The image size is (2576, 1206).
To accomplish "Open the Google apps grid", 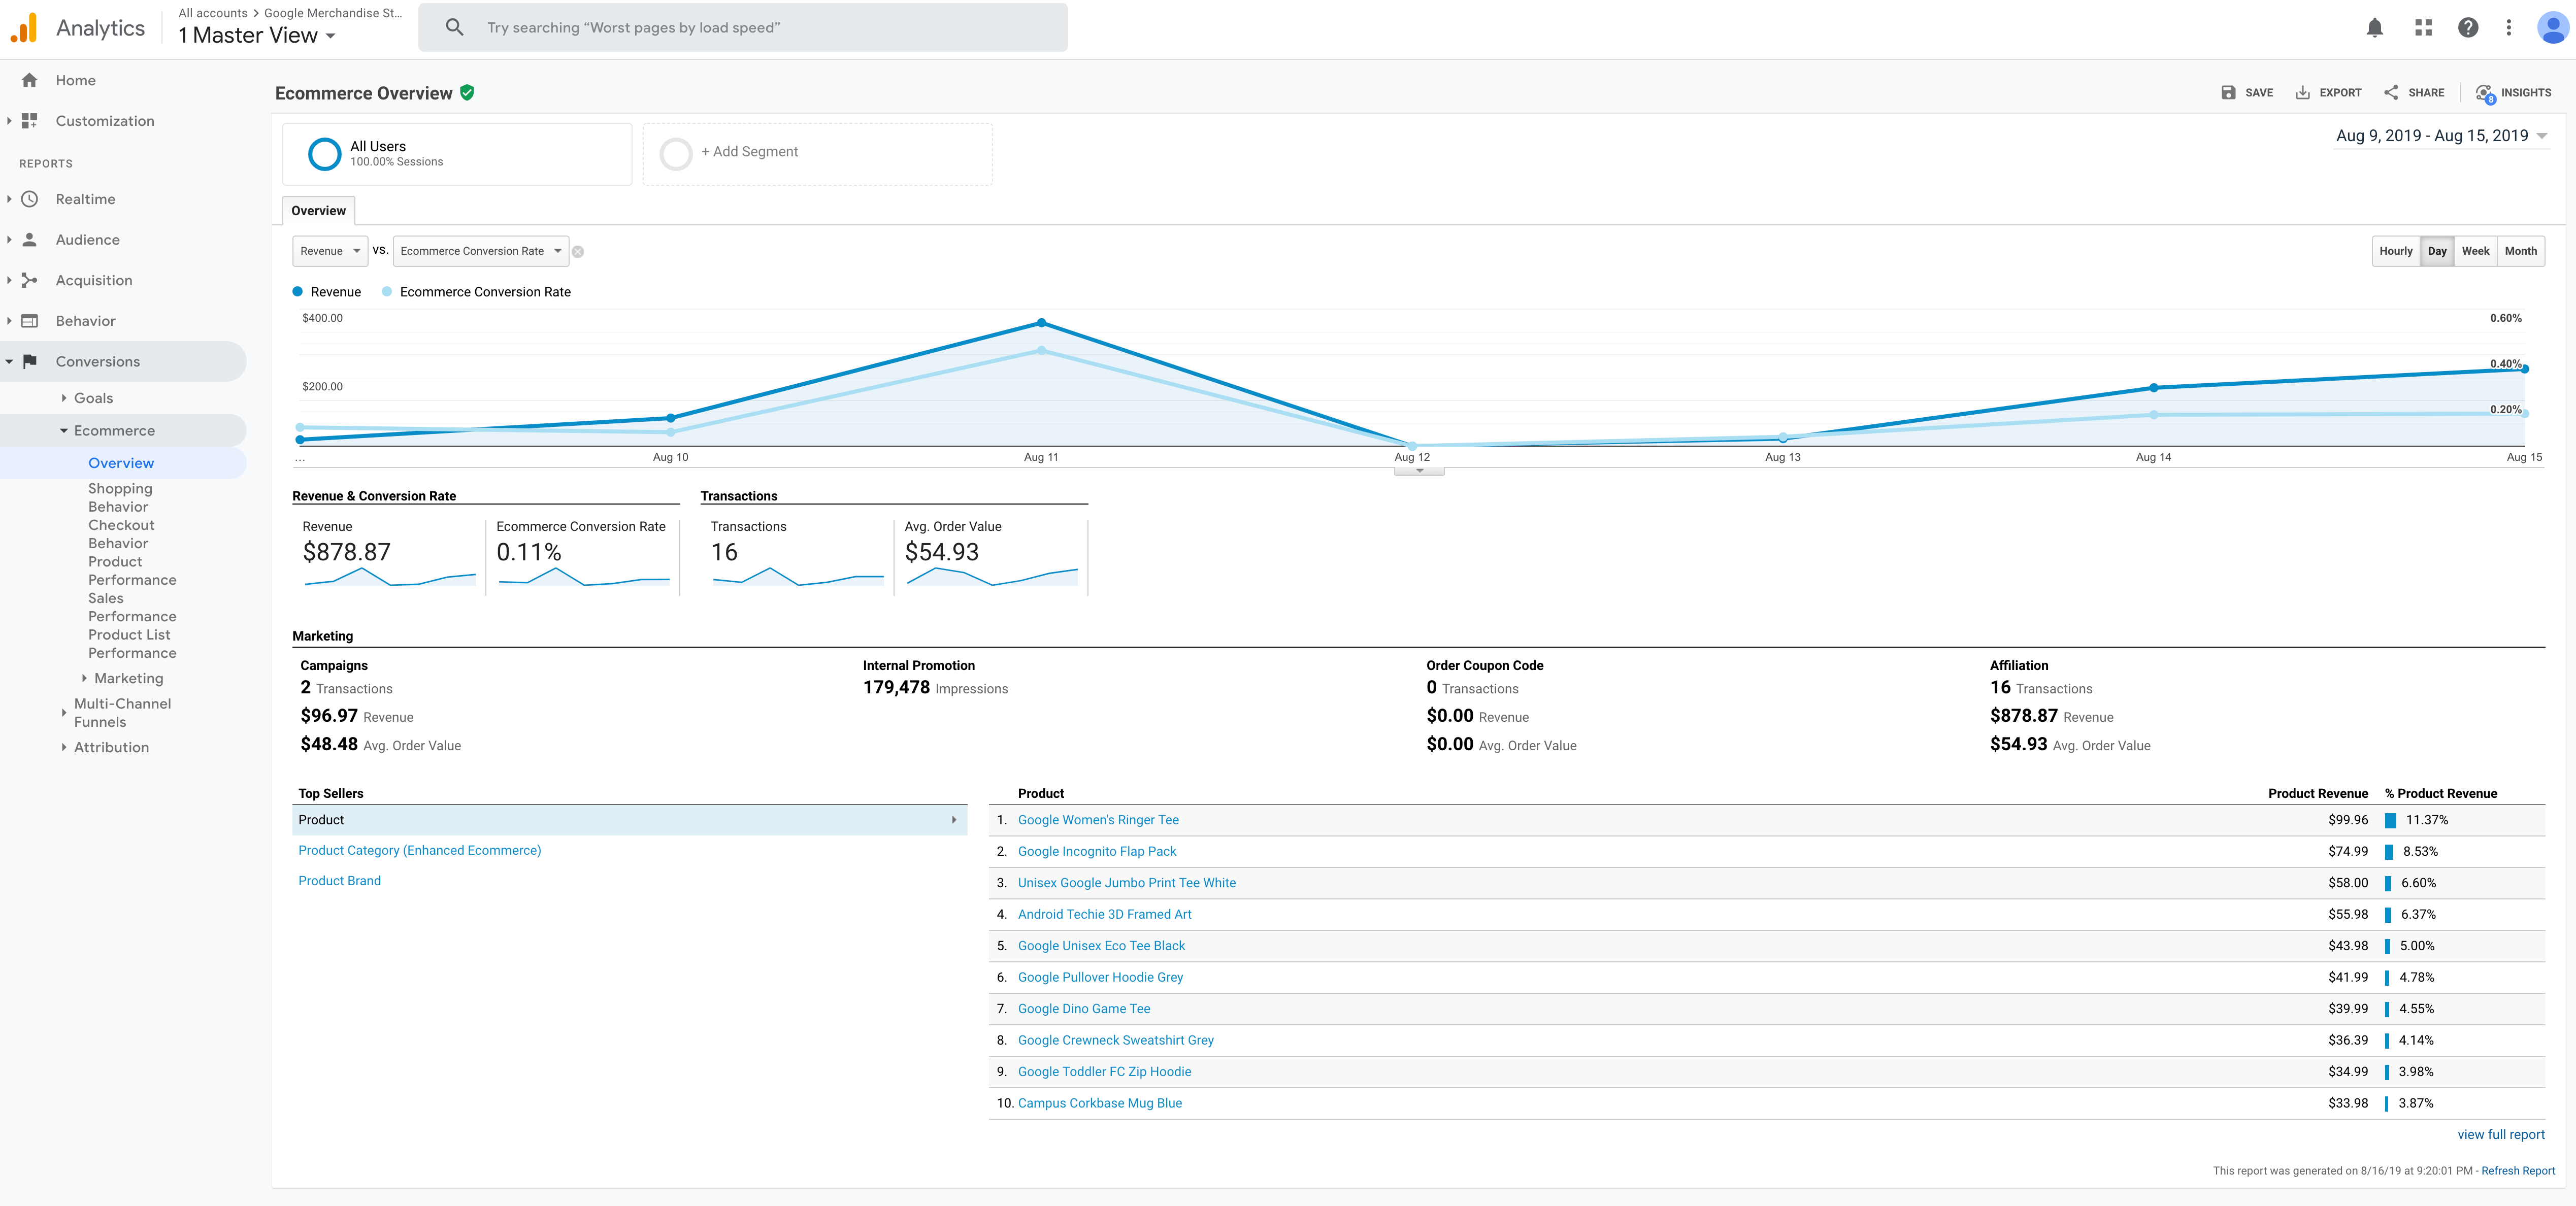I will (x=2423, y=28).
